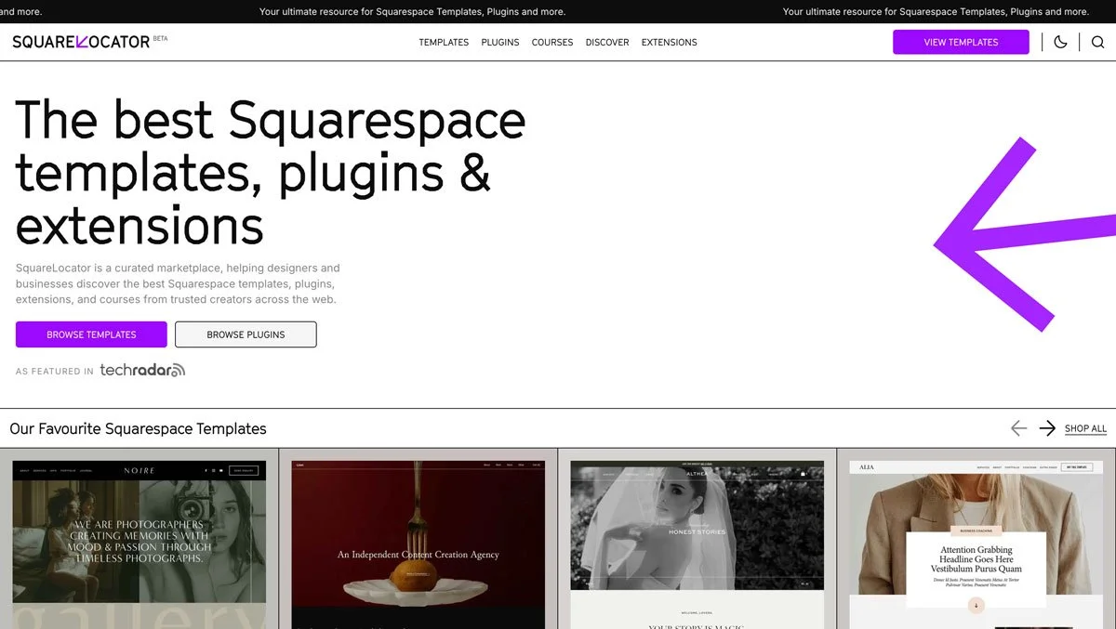This screenshot has height=629, width=1116.
Task: Open the Extensions menu item
Action: pos(669,43)
